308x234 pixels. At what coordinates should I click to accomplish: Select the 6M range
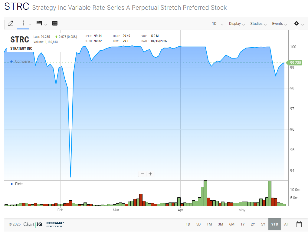pyautogui.click(x=232, y=224)
